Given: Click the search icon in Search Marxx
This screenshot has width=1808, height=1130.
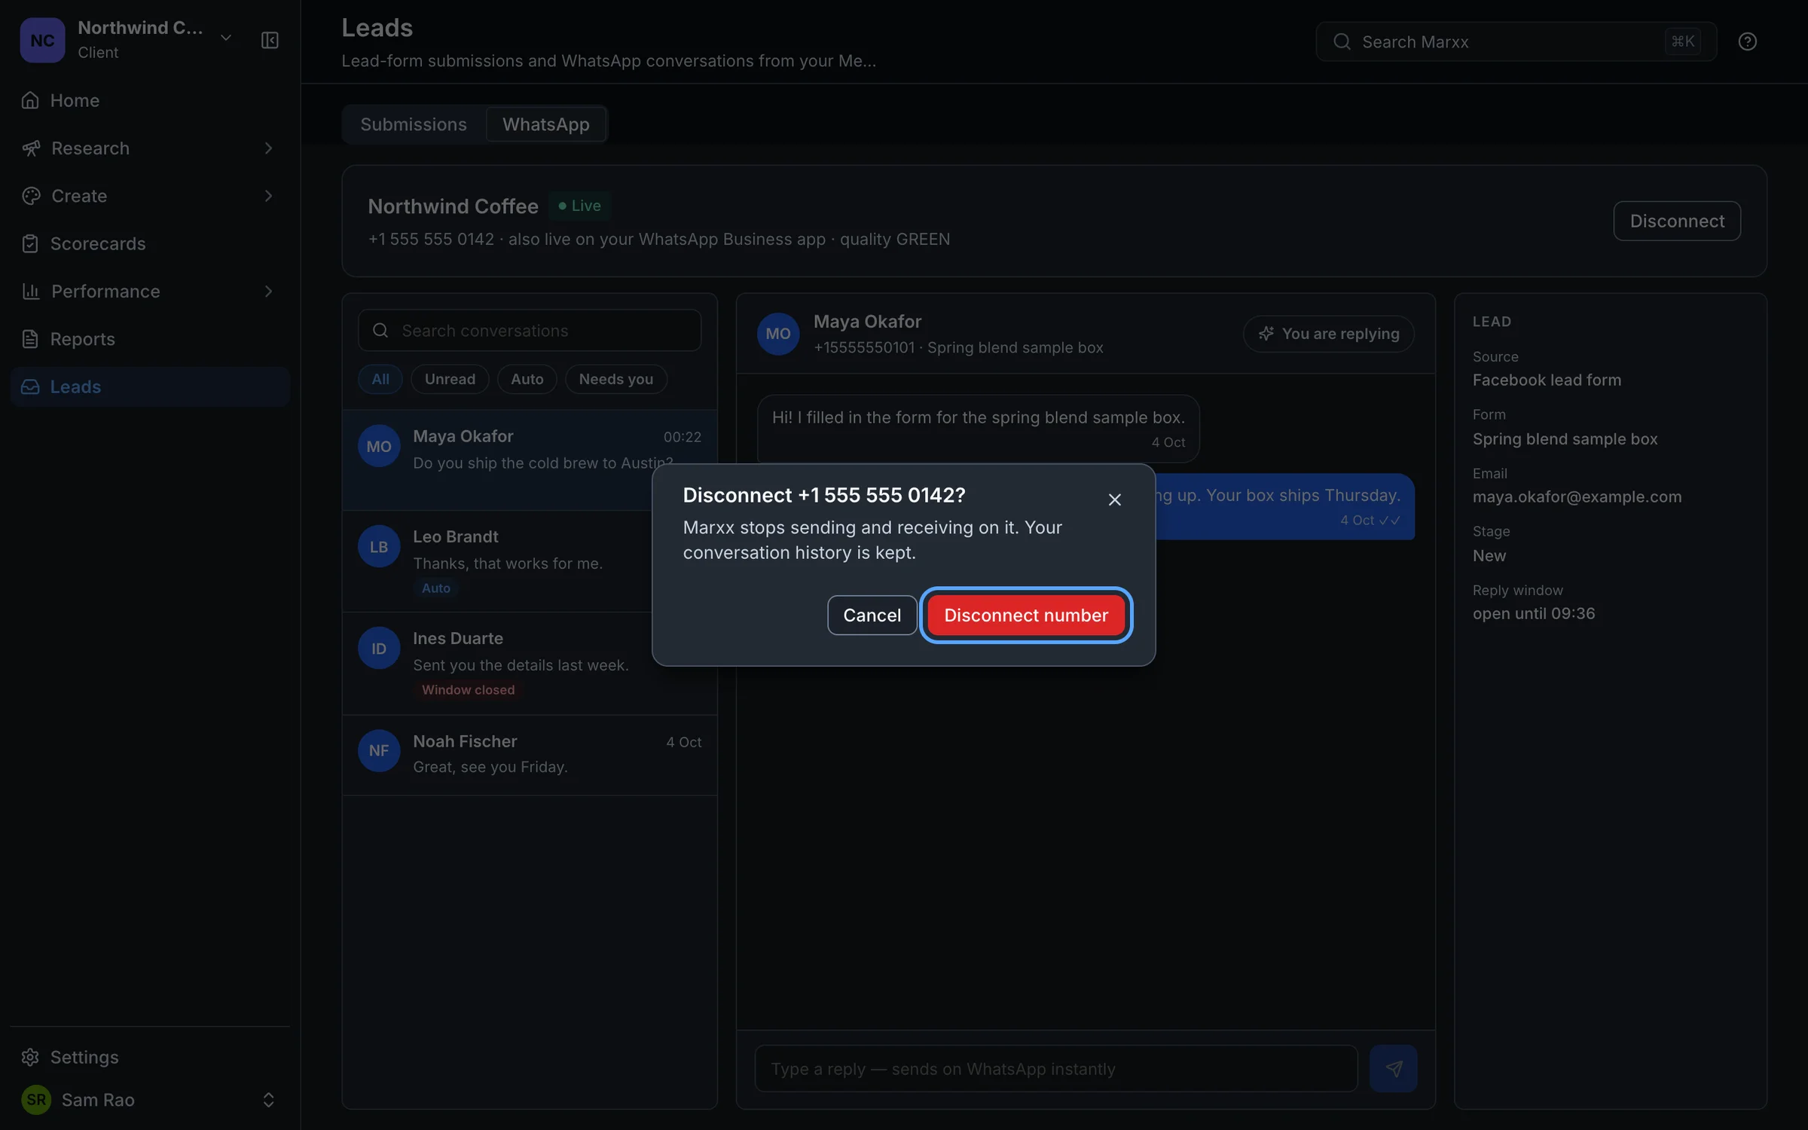Looking at the screenshot, I should coord(1342,41).
